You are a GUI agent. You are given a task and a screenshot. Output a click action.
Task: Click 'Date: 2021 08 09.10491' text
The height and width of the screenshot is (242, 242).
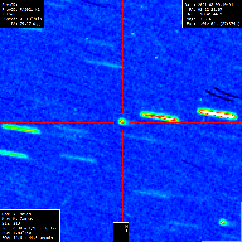coord(209,5)
